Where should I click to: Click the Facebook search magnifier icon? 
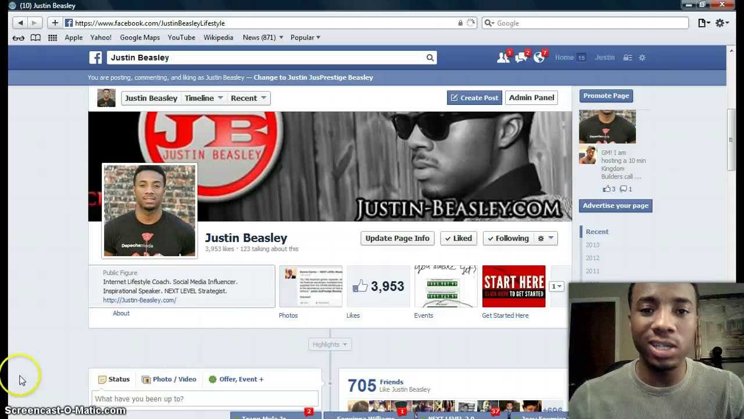tap(430, 58)
